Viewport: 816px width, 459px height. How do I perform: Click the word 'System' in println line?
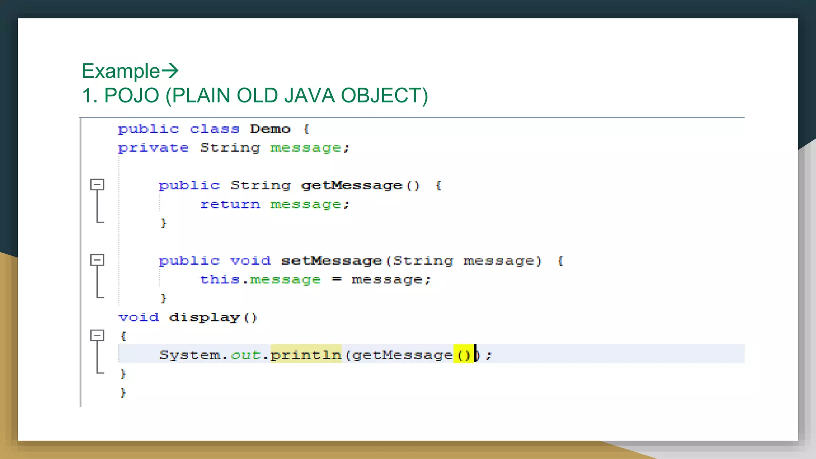click(x=190, y=355)
